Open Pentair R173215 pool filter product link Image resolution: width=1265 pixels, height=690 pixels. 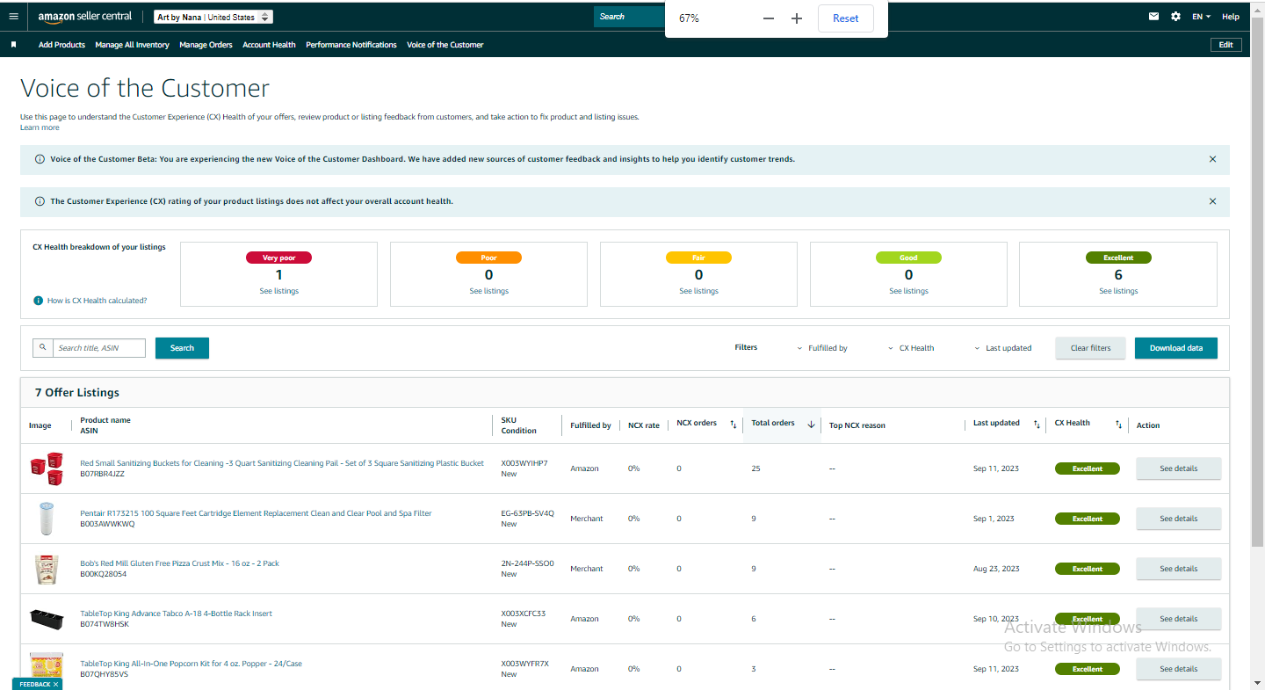tap(256, 513)
